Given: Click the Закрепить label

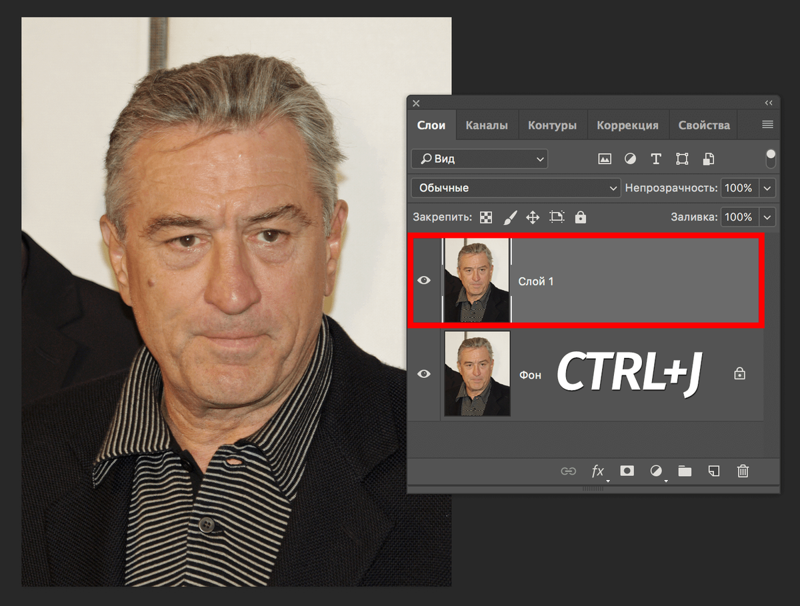Looking at the screenshot, I should click(x=442, y=217).
